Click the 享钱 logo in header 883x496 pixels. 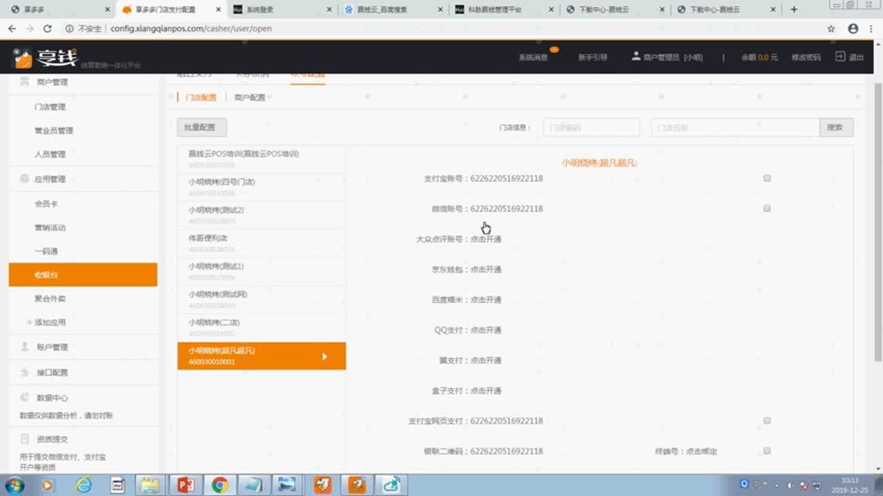point(46,59)
